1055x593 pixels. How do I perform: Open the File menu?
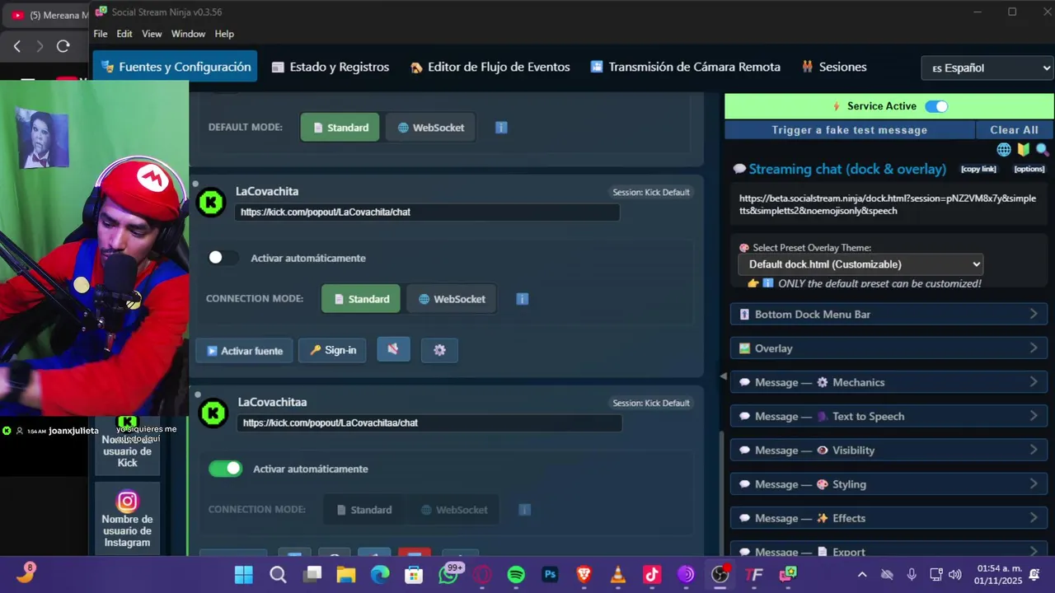101,34
